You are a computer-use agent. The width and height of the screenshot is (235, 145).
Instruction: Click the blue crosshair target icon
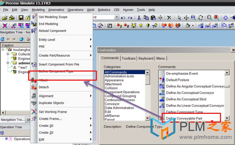click(x=226, y=18)
